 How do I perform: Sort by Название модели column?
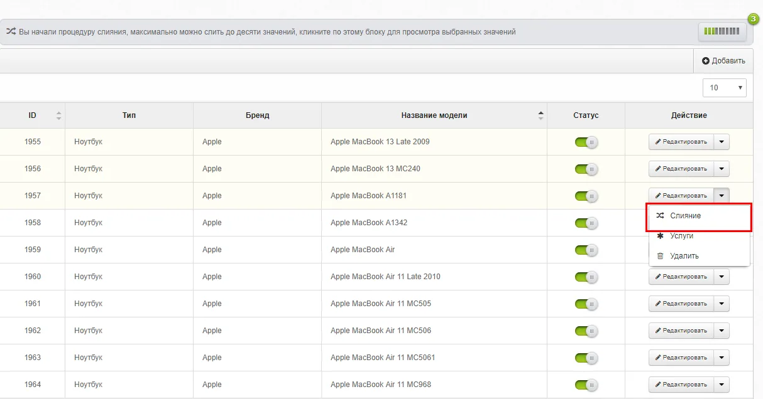click(x=541, y=115)
